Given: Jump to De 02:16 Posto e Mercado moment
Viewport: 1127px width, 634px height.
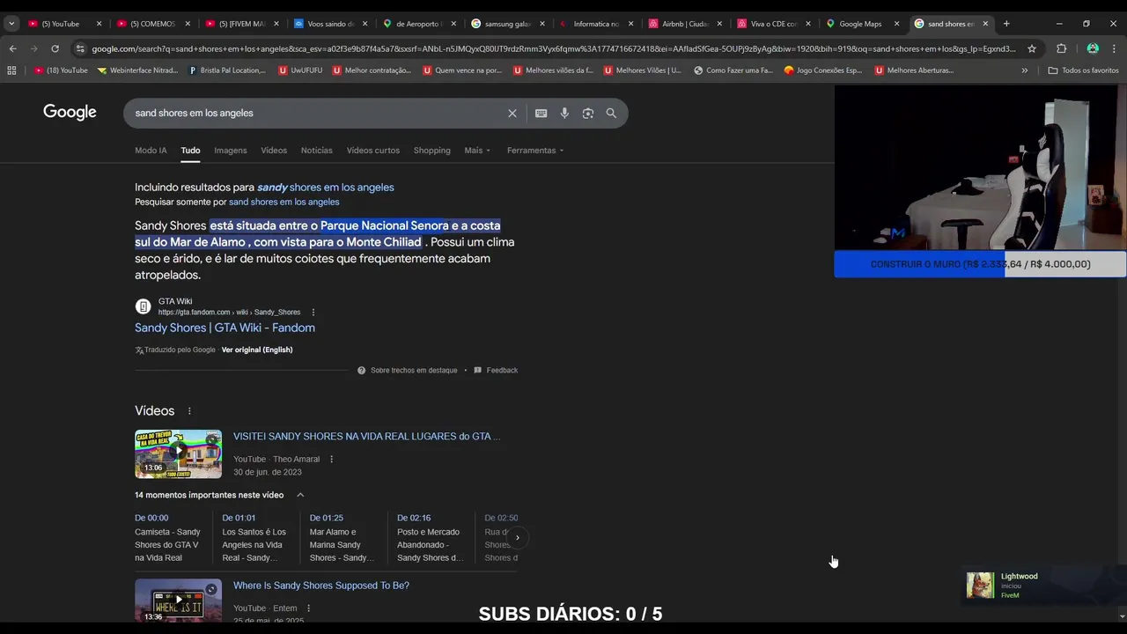Looking at the screenshot, I should coord(430,538).
